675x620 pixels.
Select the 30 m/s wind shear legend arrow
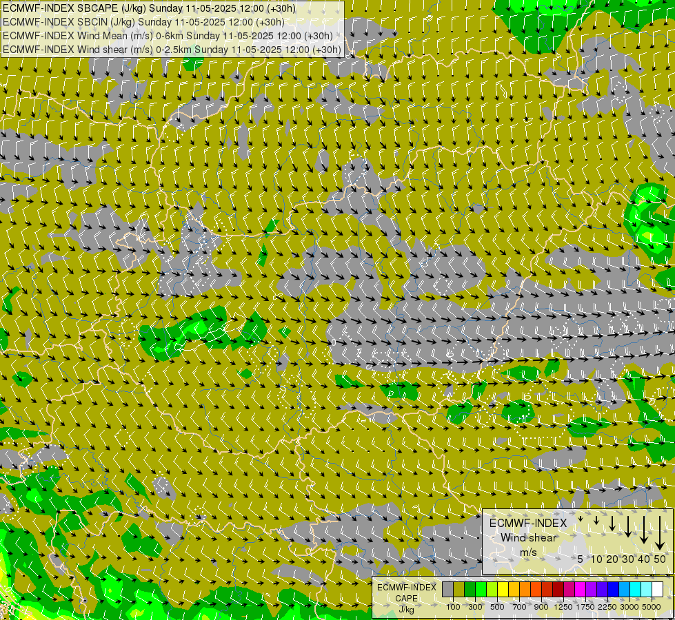pyautogui.click(x=628, y=526)
